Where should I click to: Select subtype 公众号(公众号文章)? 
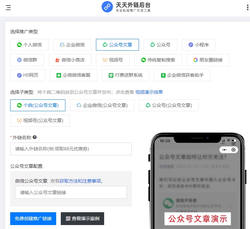[169, 105]
